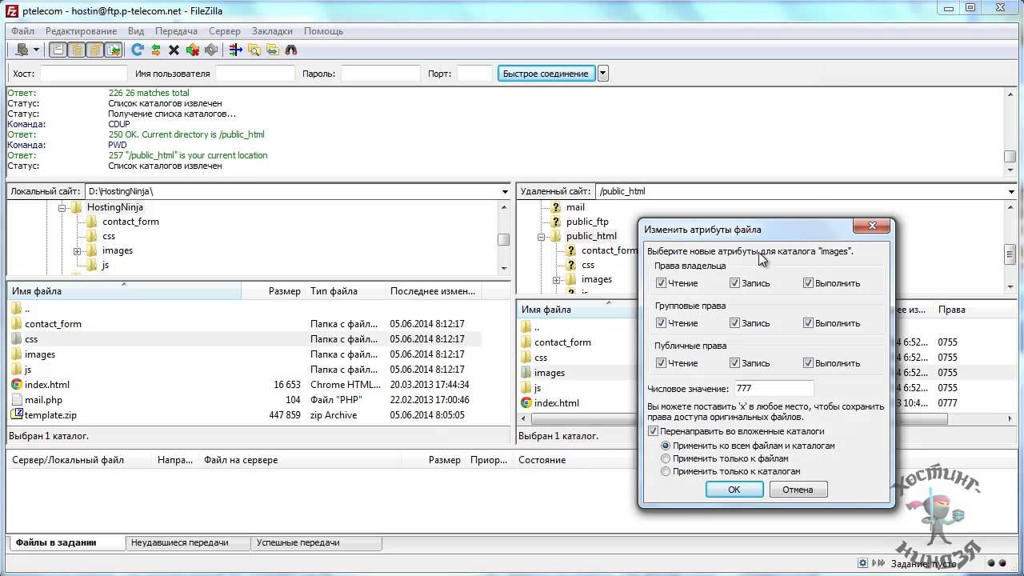The image size is (1024, 576).
Task: Switch to 'Успешные передачи' tab
Action: (298, 542)
